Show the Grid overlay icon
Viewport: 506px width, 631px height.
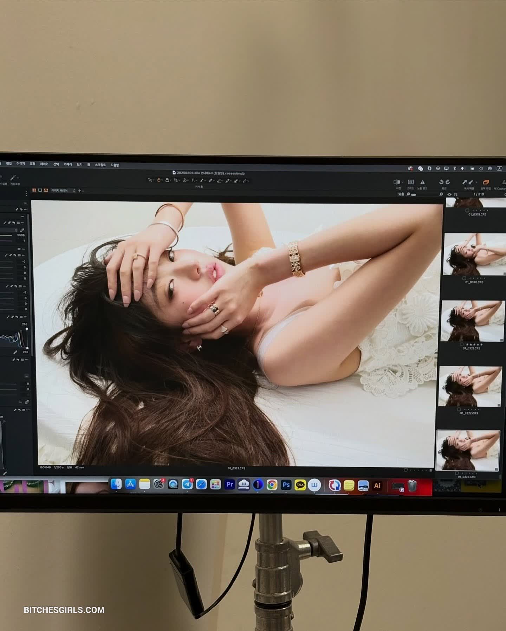click(410, 182)
